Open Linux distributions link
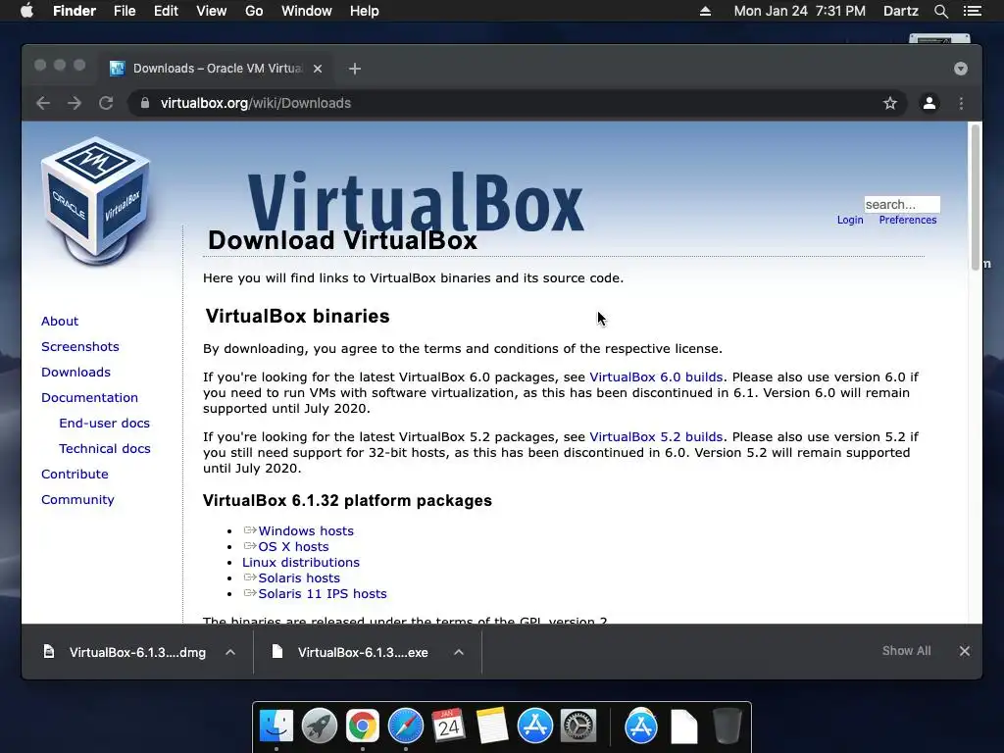Viewport: 1004px width, 753px height. [300, 562]
